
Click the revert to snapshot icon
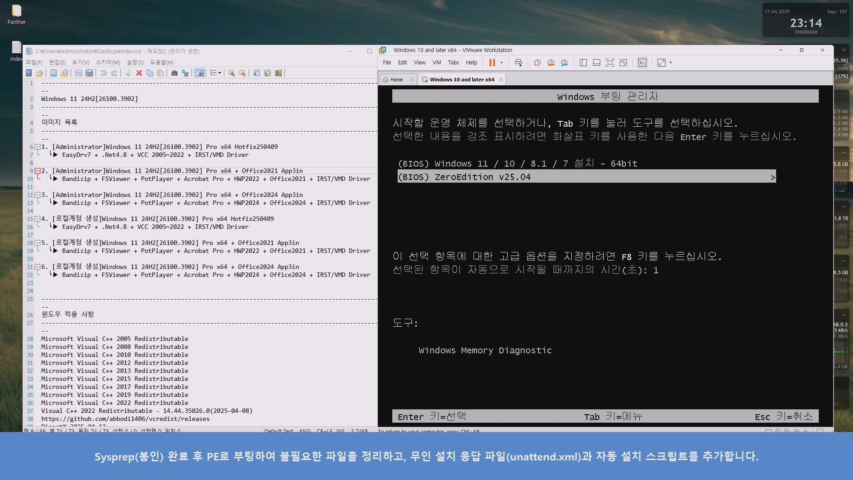[551, 63]
